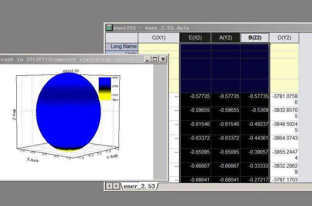The image size is (312, 206).
Task: Click the 4040 legend scale value
Action: coord(115,78)
